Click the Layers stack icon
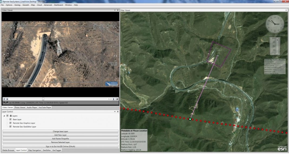 click(x=11, y=116)
